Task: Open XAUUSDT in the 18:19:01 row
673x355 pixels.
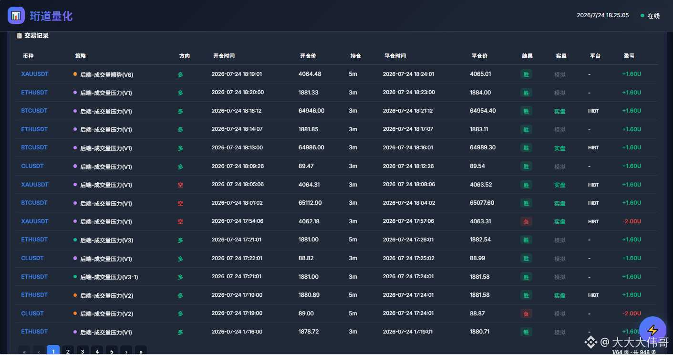Action: click(x=35, y=74)
